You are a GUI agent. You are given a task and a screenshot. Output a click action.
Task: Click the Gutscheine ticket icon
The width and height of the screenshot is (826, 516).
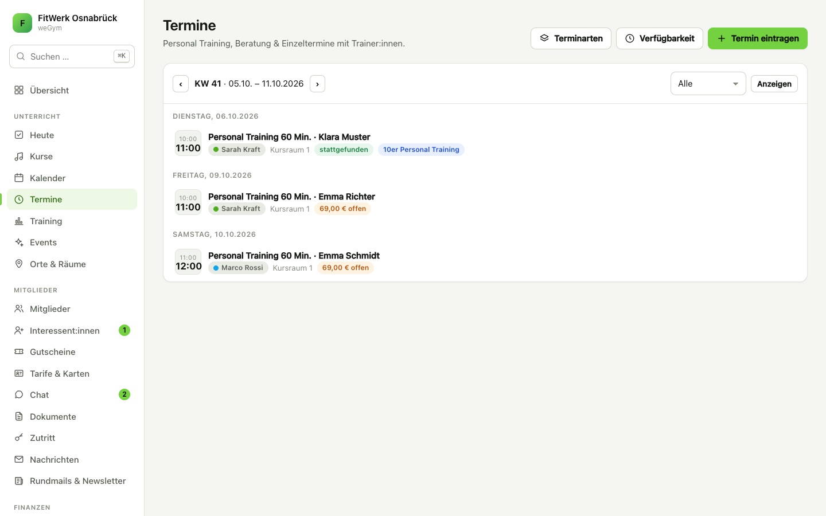tap(19, 351)
